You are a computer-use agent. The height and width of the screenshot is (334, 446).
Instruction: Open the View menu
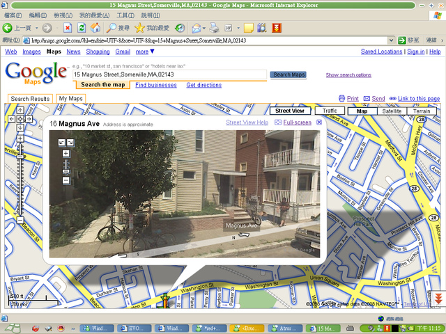coord(63,15)
